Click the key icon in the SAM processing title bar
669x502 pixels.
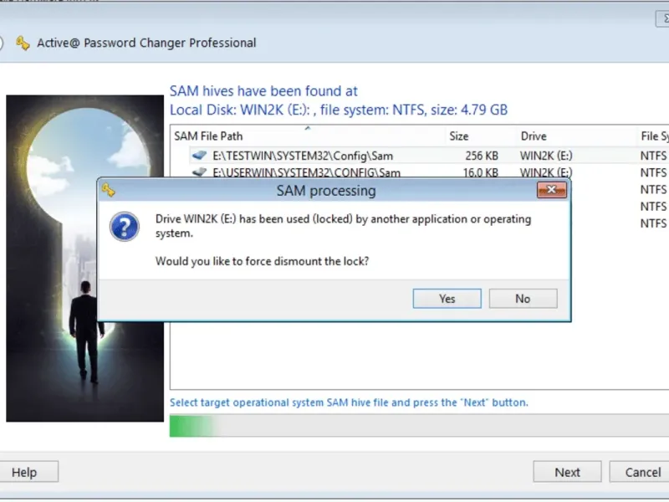109,190
